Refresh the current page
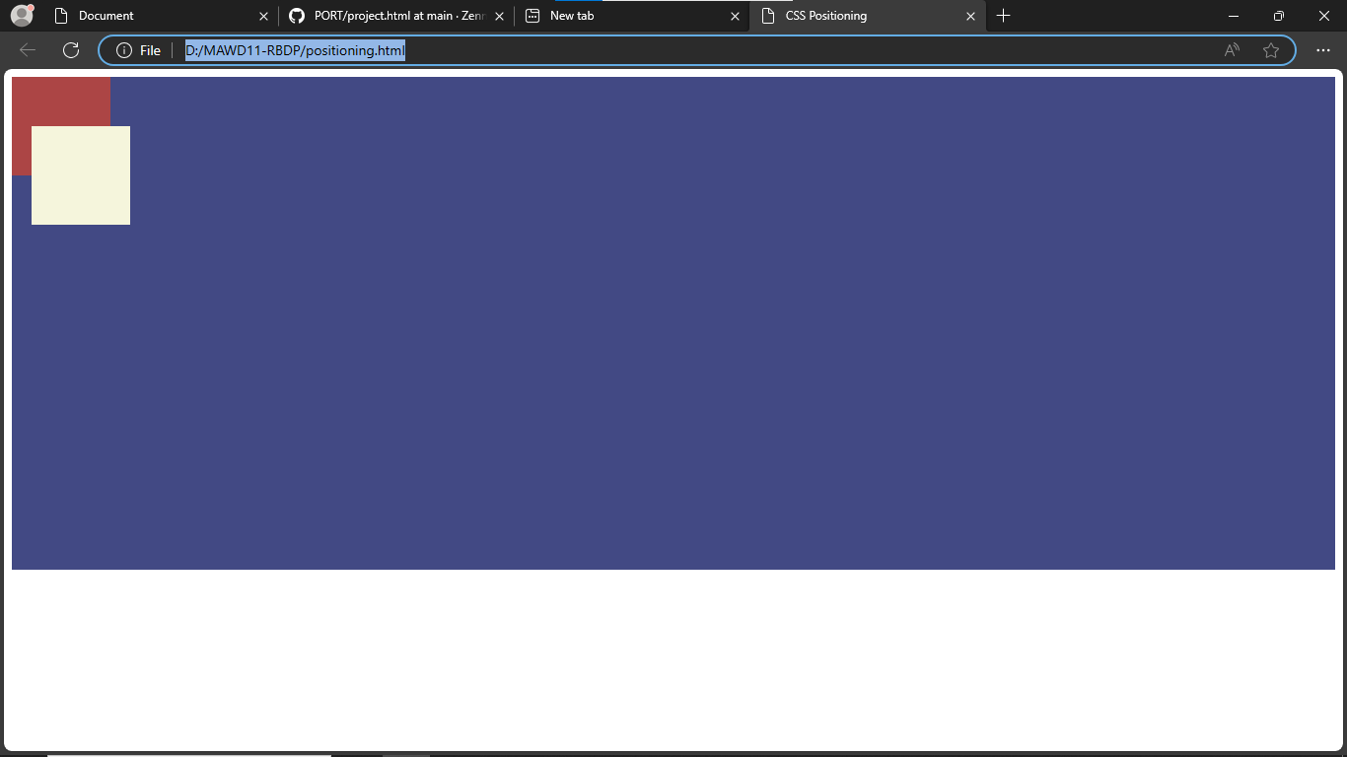This screenshot has width=1347, height=757. 70,50
